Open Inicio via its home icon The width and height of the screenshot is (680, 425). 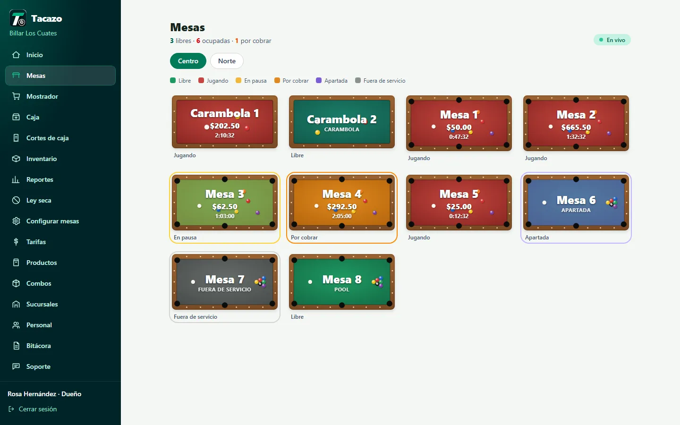tap(16, 55)
